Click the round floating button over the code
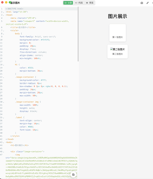This screenshot has width=153, height=179. point(73,175)
